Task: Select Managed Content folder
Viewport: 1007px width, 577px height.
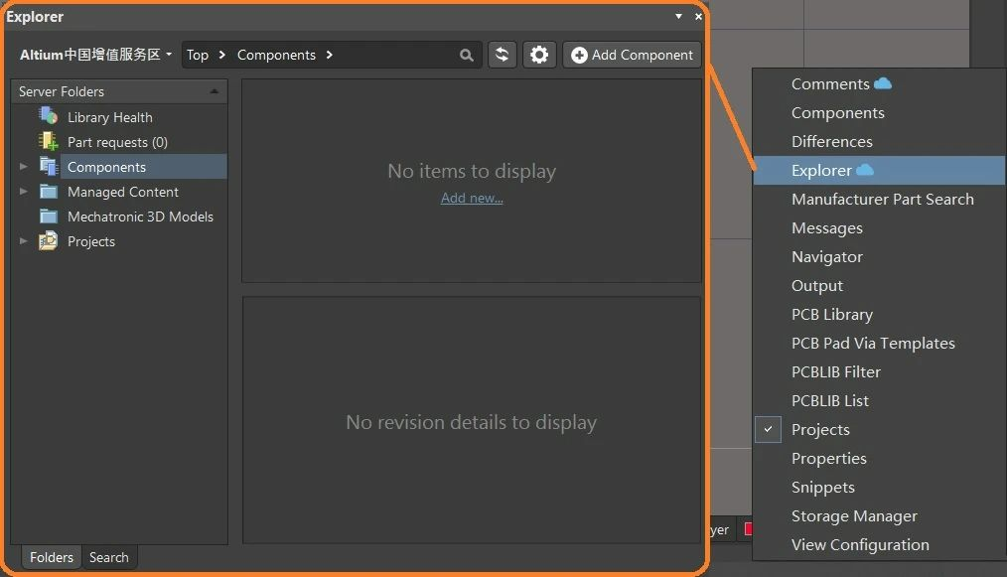Action: point(123,192)
